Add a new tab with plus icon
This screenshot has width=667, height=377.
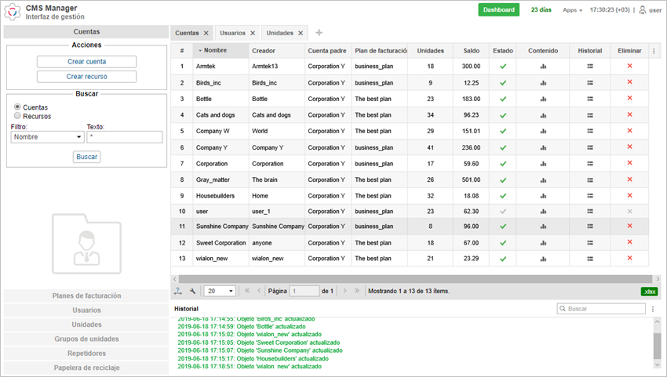[x=319, y=33]
